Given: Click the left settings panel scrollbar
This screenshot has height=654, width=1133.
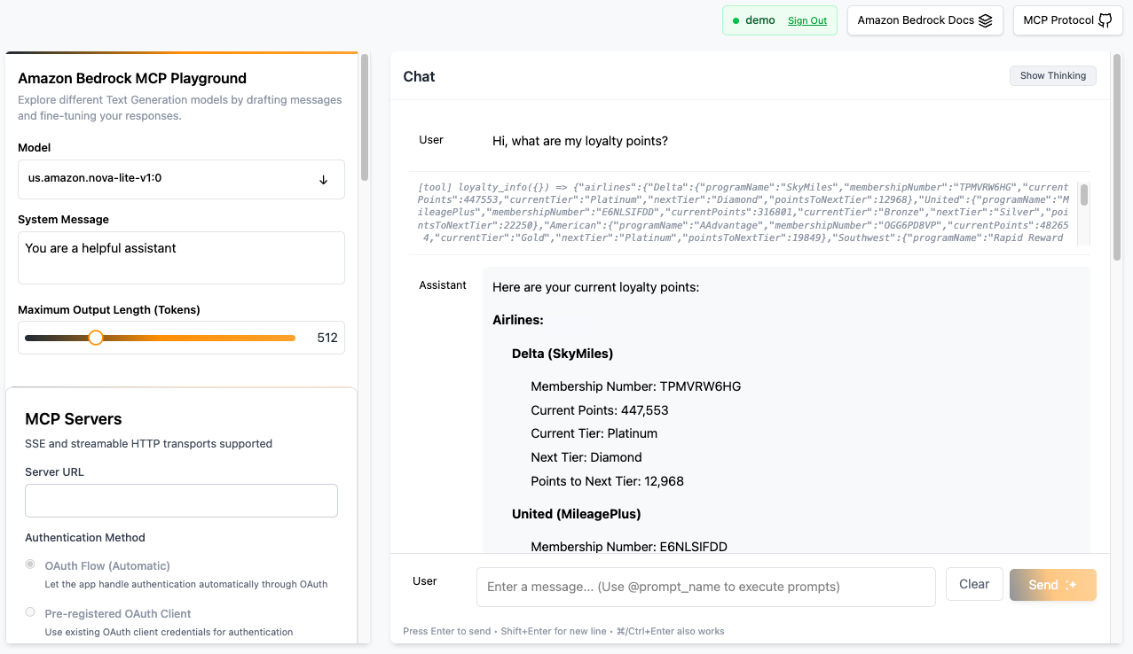Looking at the screenshot, I should pos(364,118).
